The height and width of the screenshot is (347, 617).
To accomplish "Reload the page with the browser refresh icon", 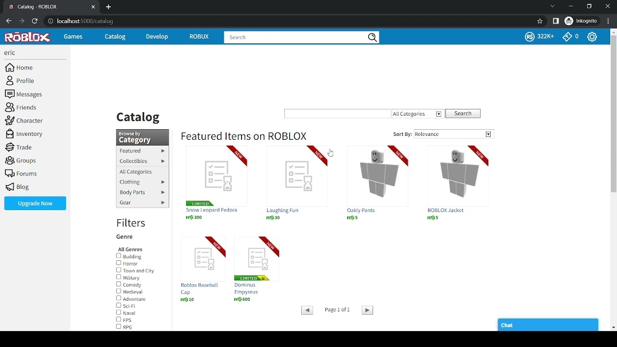I will pos(35,21).
